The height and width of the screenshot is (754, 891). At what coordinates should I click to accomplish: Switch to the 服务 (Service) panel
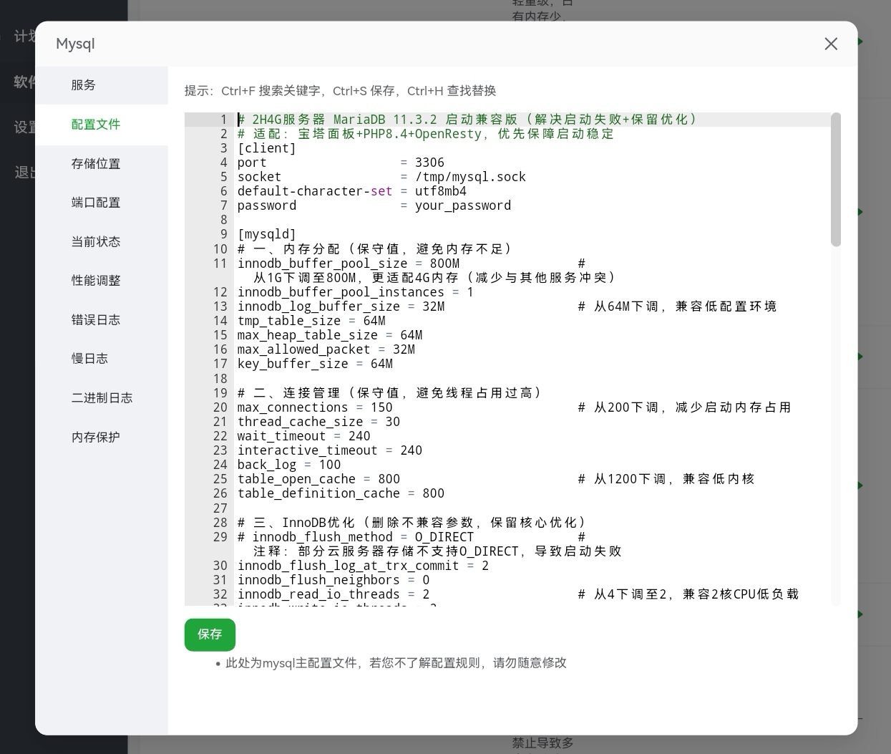click(83, 85)
